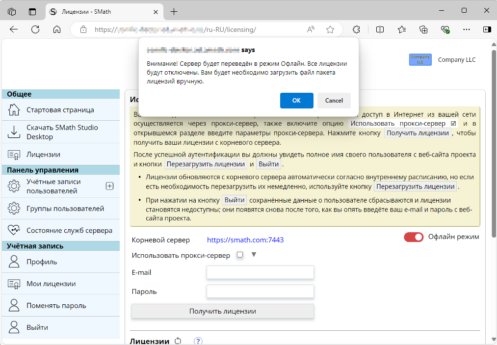Go back using the browser back arrow
This screenshot has height=345, width=497.
14,29
